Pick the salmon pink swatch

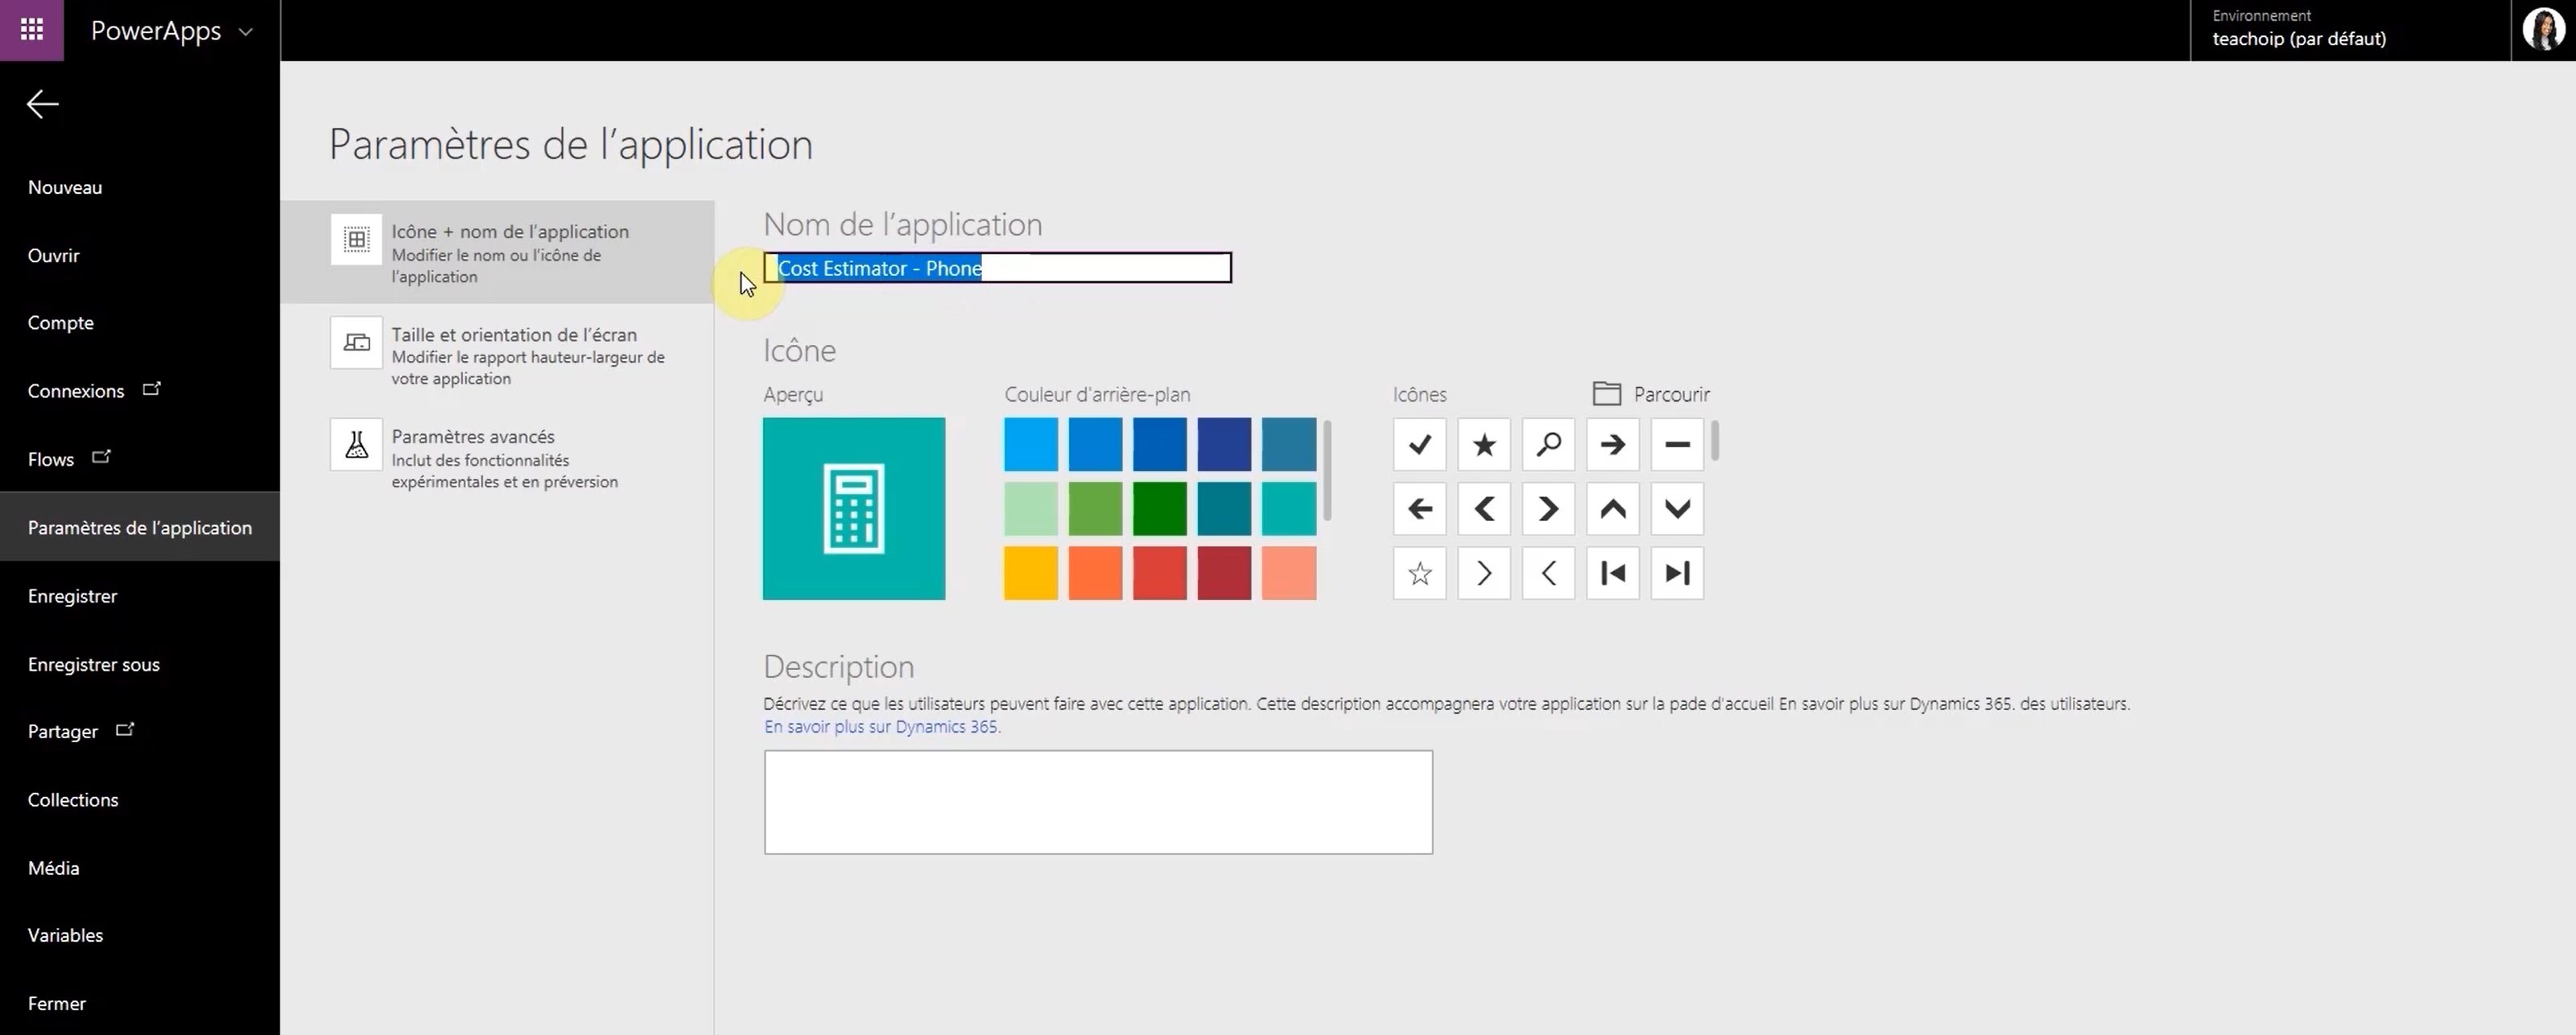point(1288,573)
